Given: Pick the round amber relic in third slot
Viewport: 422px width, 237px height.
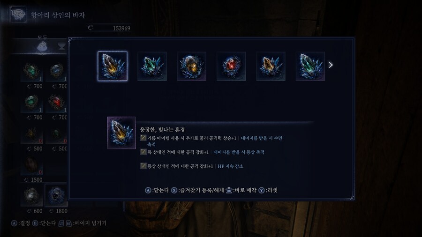Looking at the screenshot, I should [192, 66].
